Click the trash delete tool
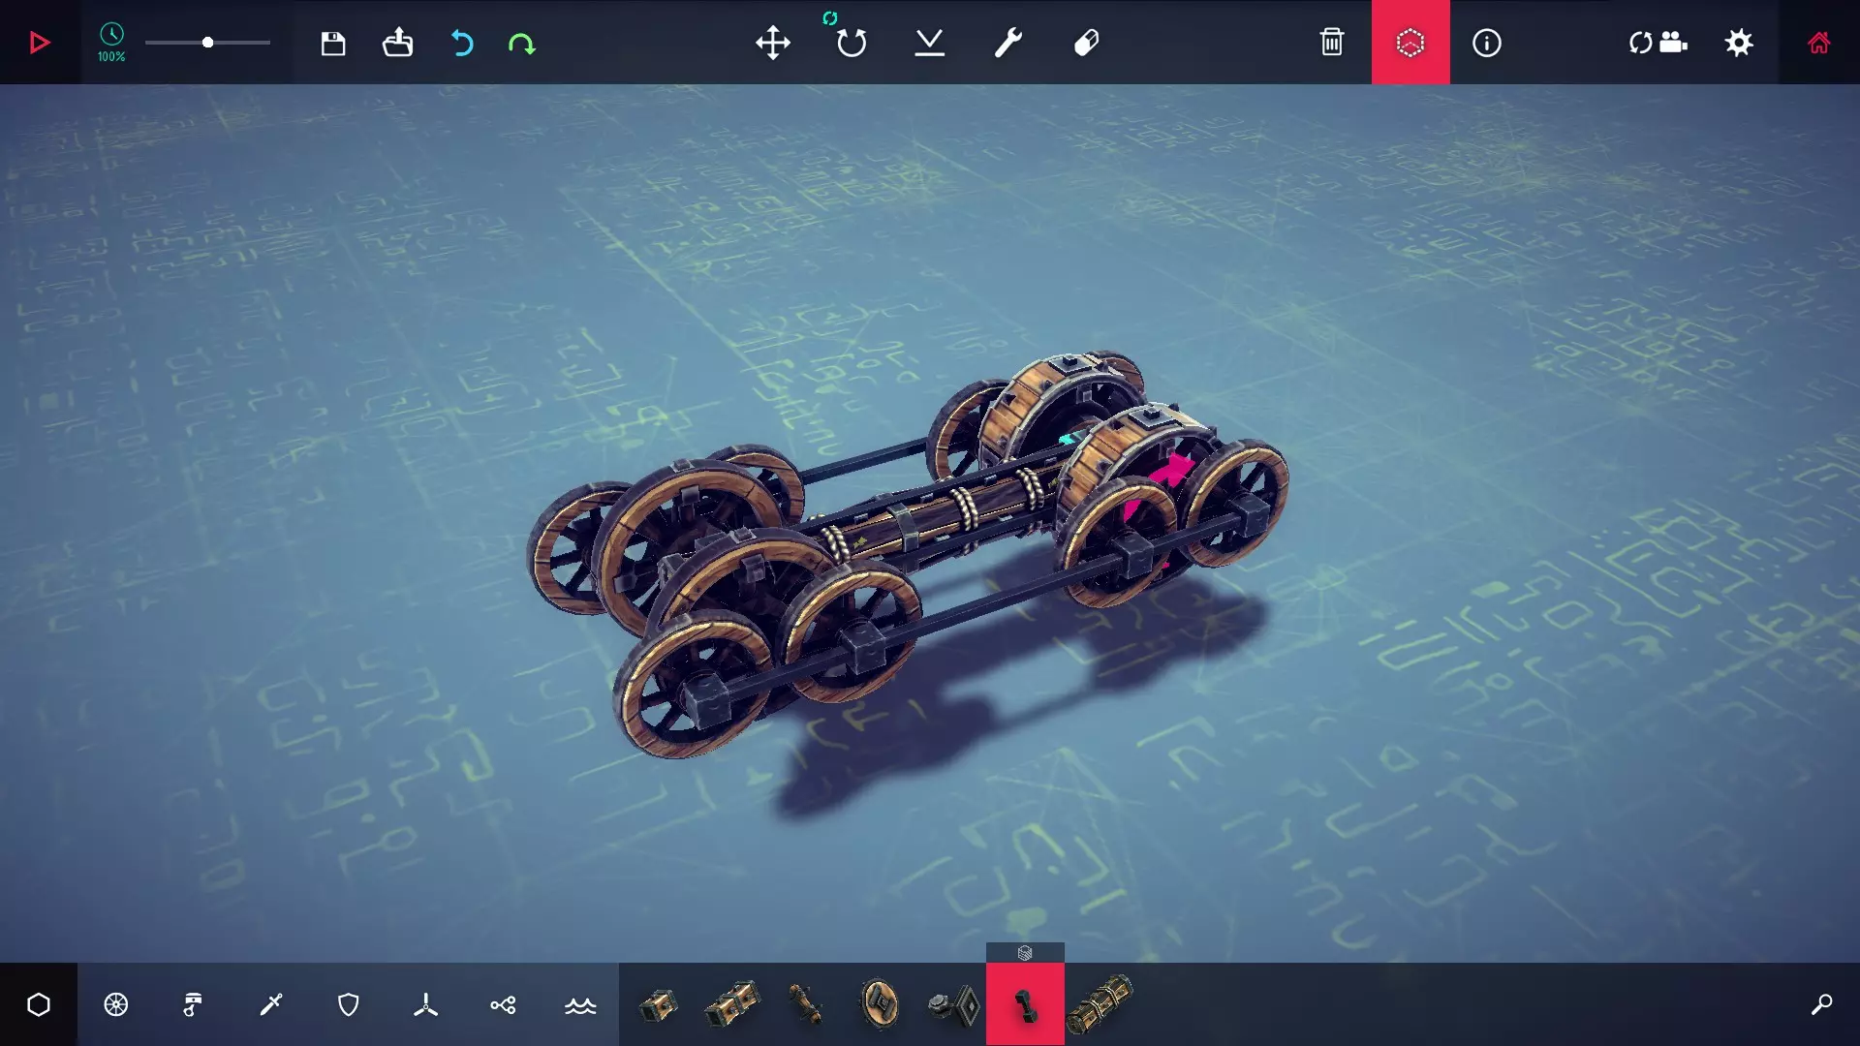This screenshot has width=1860, height=1046. [1331, 43]
